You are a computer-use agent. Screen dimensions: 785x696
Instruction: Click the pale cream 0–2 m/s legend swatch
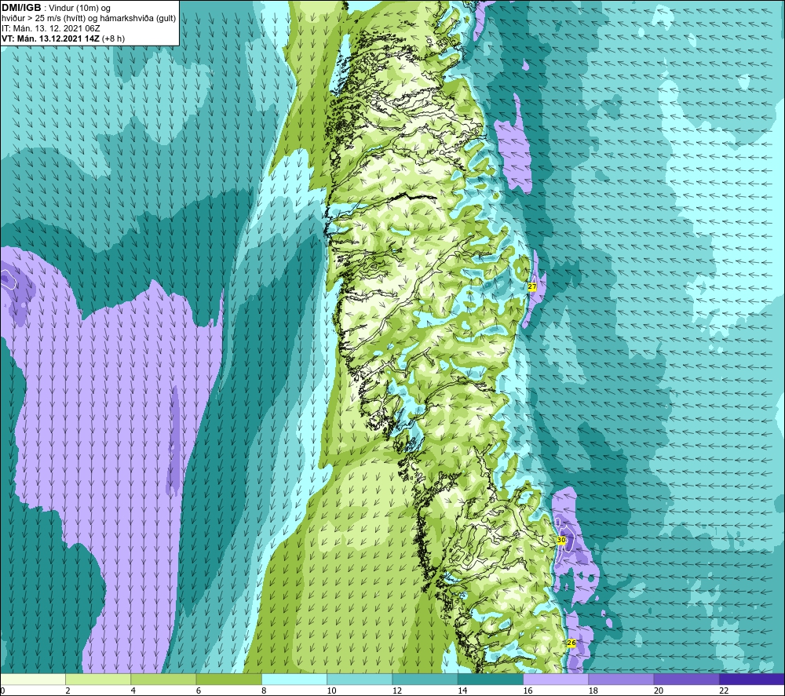32,679
